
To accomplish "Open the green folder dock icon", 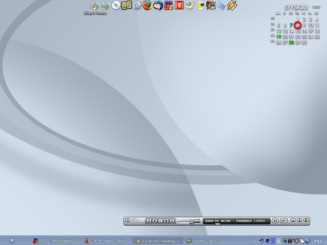I will click(105, 6).
